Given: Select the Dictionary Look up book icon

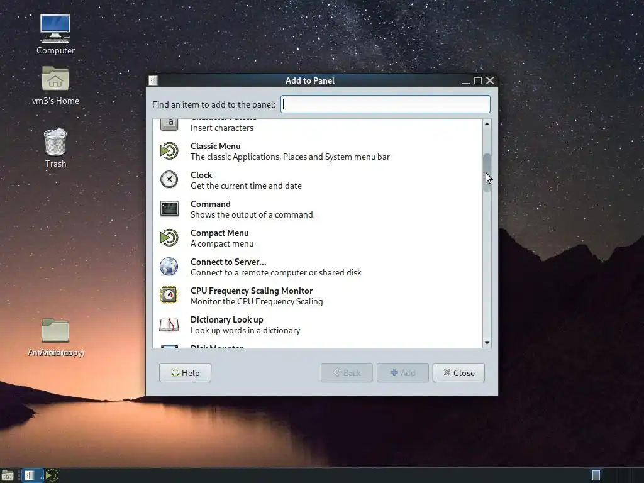Looking at the screenshot, I should point(169,325).
